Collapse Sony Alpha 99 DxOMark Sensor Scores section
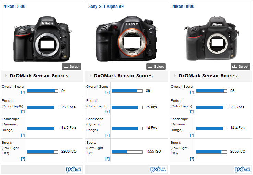The height and width of the screenshot is (175, 253). [90, 76]
